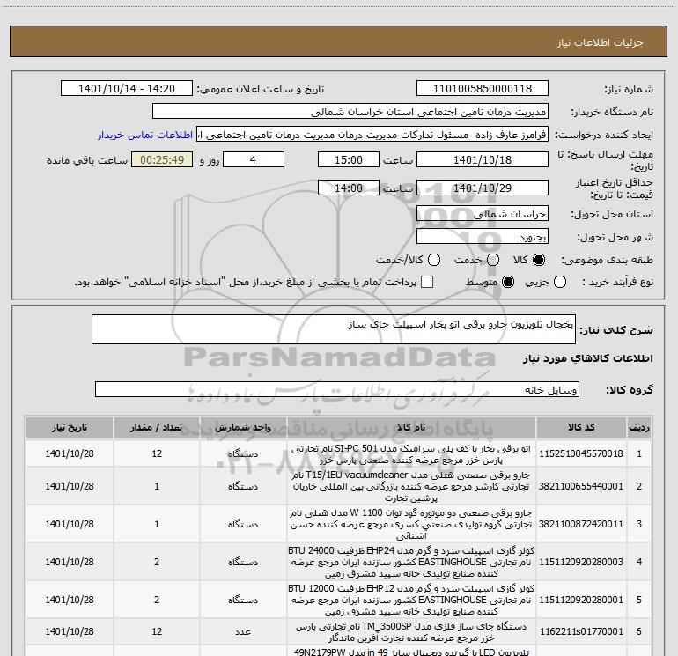The width and height of the screenshot is (678, 656).
Task: Click the EHP24 24000 BTU split cooler name
Action: (x=411, y=562)
